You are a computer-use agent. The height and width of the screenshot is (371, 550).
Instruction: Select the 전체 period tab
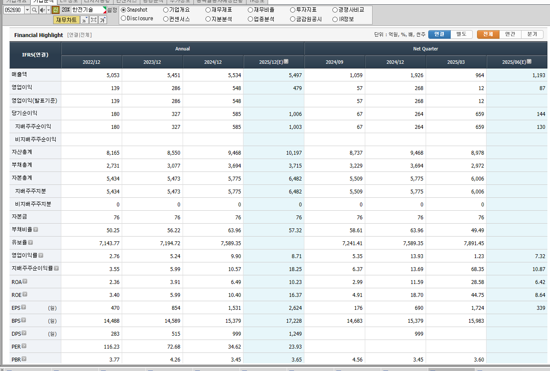point(488,34)
